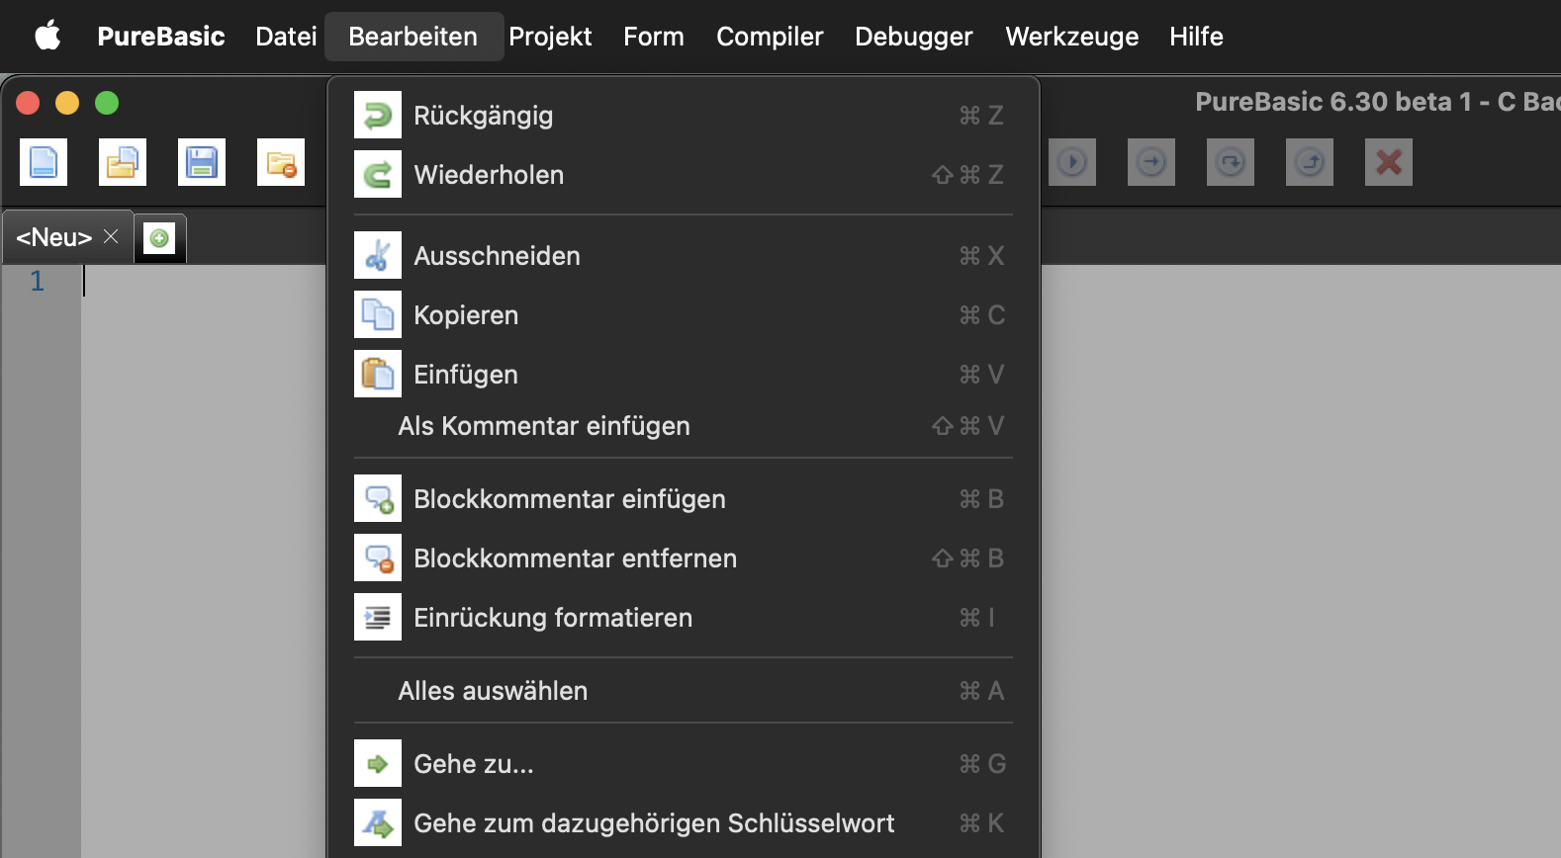This screenshot has height=858, width=1561.
Task: Open the Werkzeuge menu
Action: coord(1072,37)
